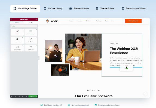Click the No coding required icon
This screenshot has width=156, height=108.
click(x=69, y=105)
